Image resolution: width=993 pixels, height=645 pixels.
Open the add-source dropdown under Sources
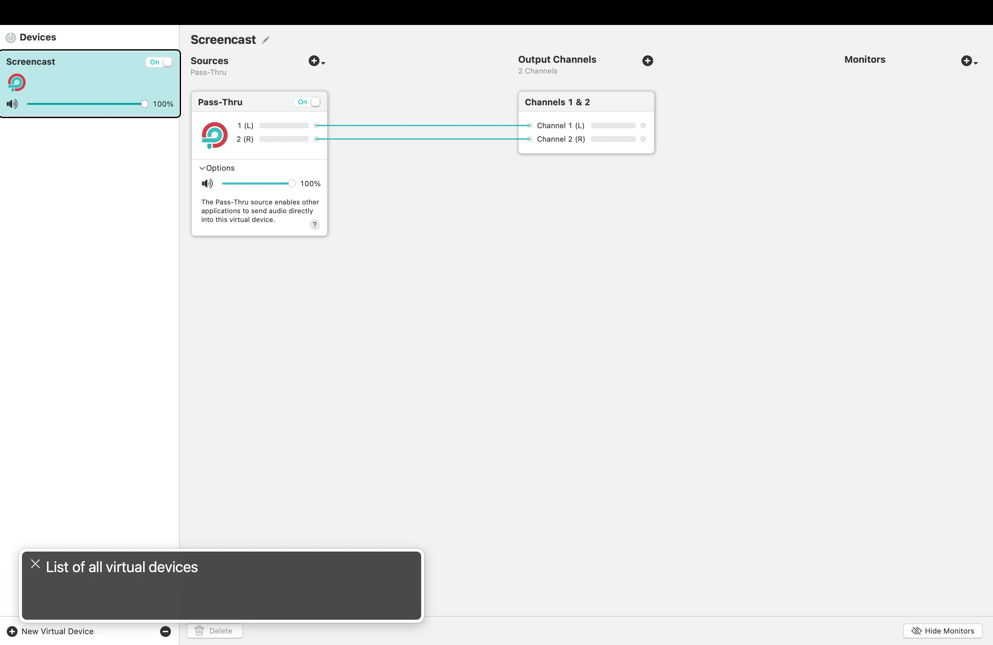click(316, 61)
